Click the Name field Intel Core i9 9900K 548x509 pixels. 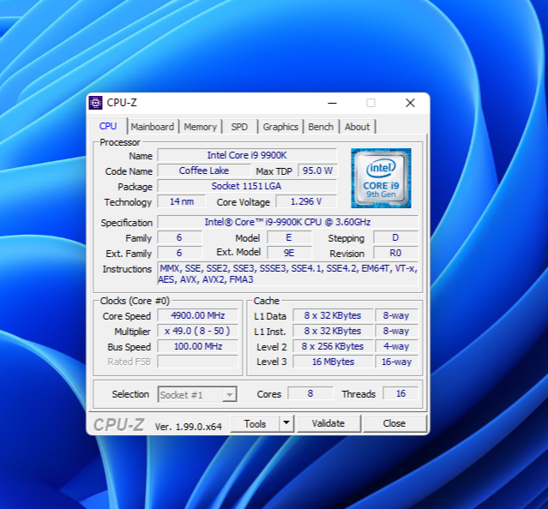point(247,155)
